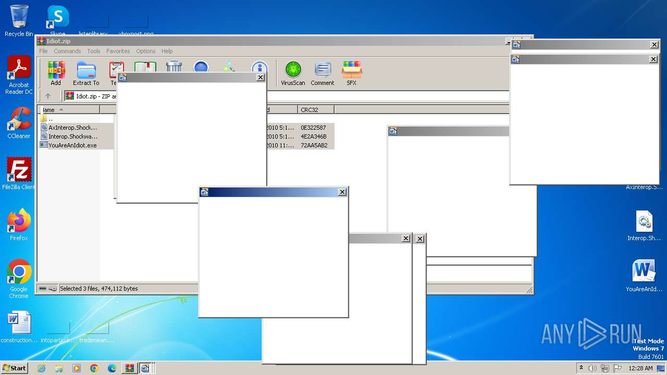Go up one folder level in WinRAR
The height and width of the screenshot is (375, 667).
click(48, 96)
